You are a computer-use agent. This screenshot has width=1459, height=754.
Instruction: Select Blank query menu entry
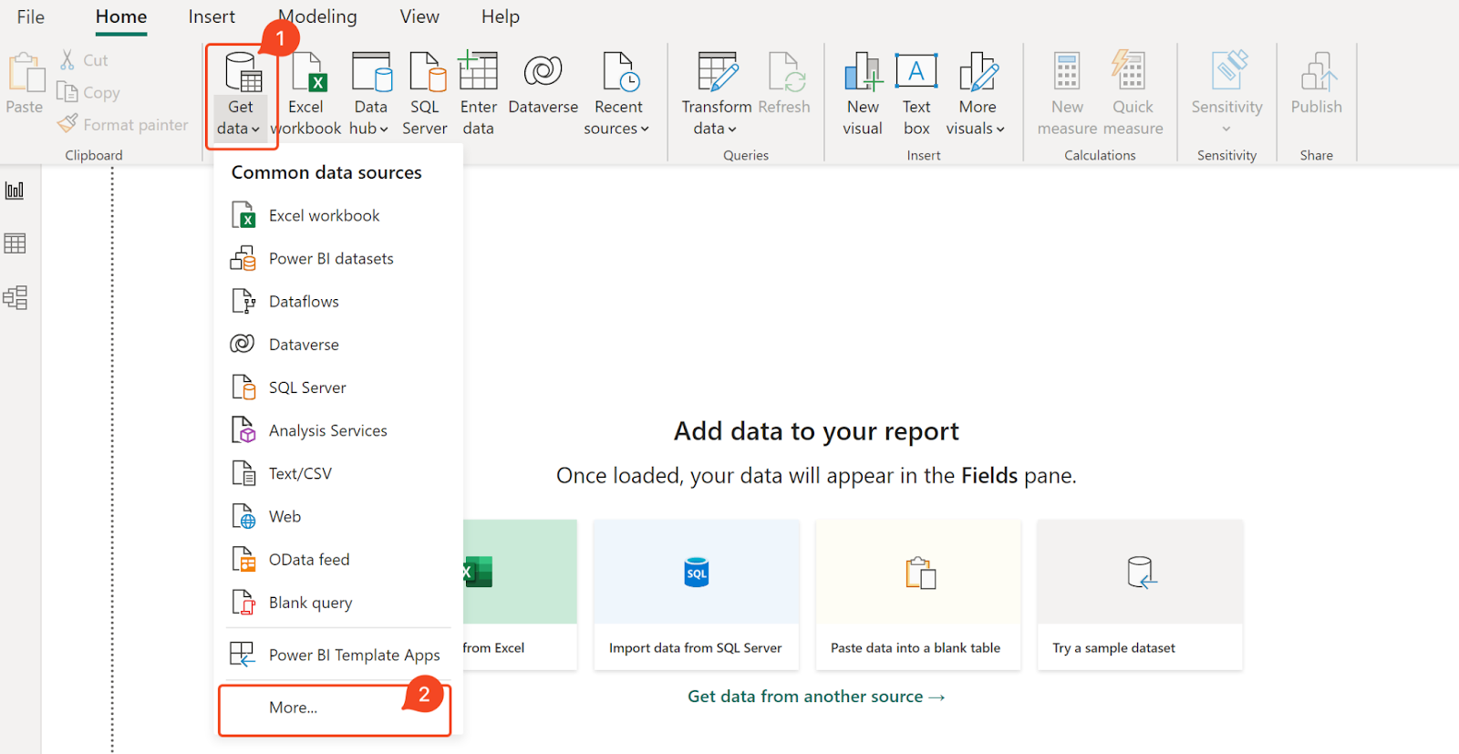click(339, 602)
